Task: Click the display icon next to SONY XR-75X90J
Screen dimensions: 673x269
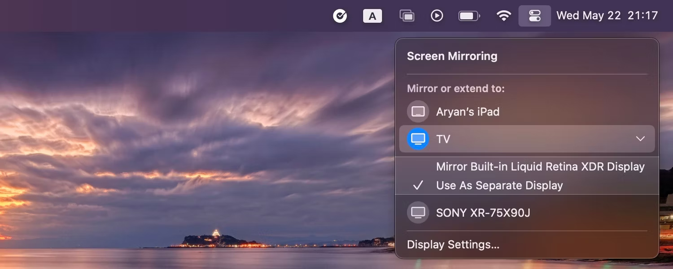Action: point(418,213)
